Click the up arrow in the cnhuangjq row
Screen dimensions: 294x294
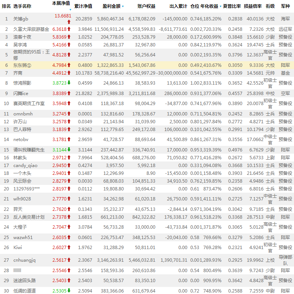tap(69, 260)
